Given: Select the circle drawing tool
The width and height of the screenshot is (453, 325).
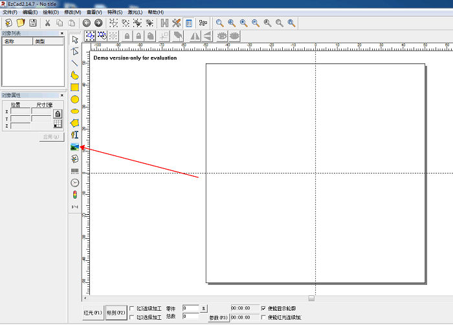Looking at the screenshot, I should click(x=75, y=99).
